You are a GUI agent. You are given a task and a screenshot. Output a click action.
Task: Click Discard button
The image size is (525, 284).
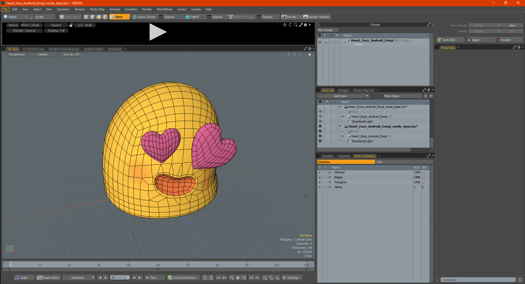(509, 40)
